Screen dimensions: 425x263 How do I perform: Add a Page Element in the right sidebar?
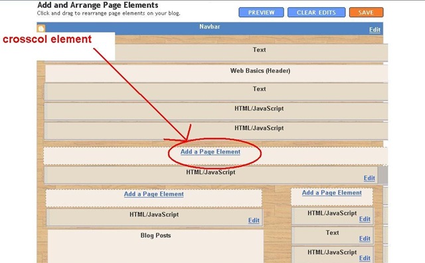click(x=332, y=193)
